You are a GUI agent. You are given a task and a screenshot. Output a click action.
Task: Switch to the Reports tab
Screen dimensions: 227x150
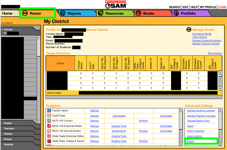pos(77,13)
